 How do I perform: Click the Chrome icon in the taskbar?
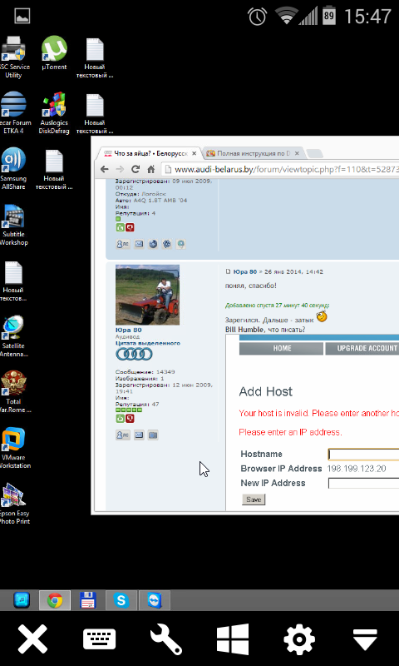coord(55,600)
